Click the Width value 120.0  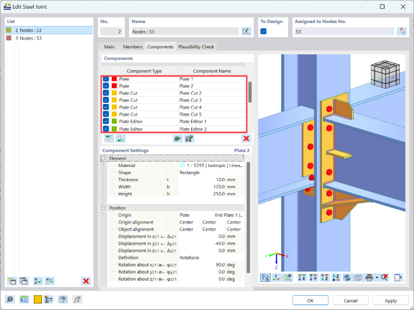(x=202, y=187)
